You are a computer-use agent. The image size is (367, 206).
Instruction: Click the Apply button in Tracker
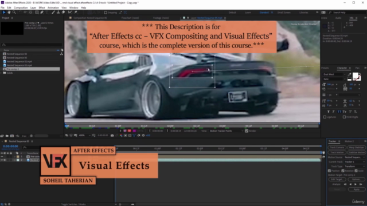point(357,189)
